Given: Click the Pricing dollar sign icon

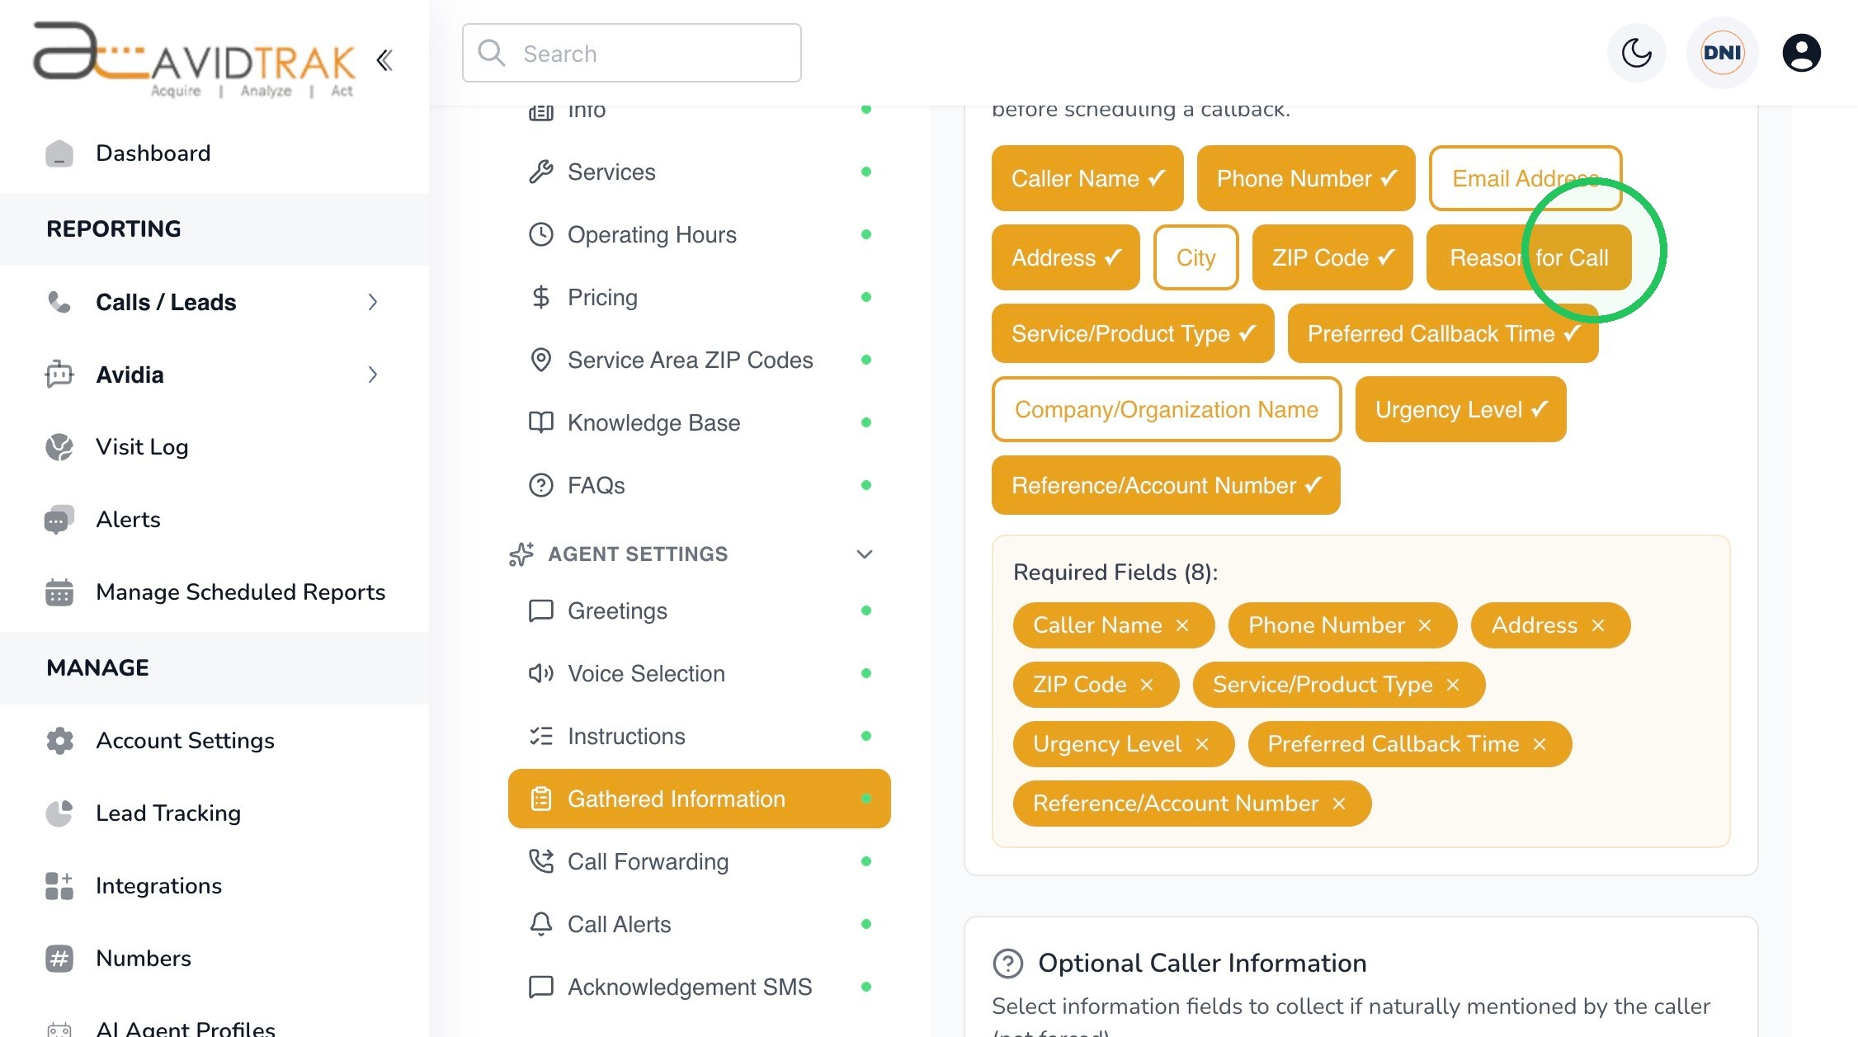Looking at the screenshot, I should click(540, 297).
